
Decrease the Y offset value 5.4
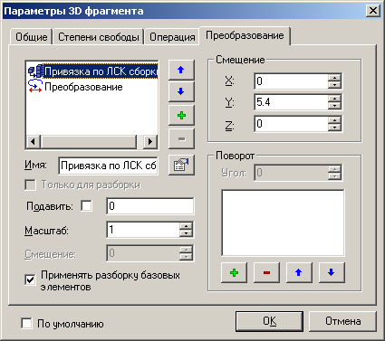[334, 106]
